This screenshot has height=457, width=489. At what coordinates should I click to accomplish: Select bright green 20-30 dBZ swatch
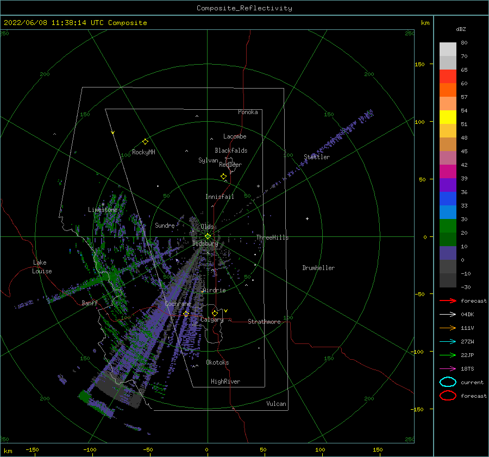coord(448,226)
